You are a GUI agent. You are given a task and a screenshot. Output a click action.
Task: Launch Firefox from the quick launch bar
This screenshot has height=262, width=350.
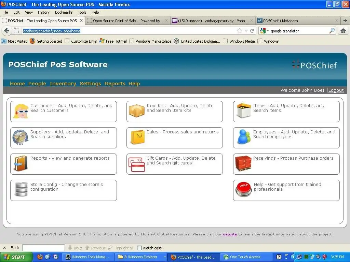click(x=40, y=257)
